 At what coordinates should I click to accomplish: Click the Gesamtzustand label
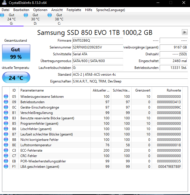16,41
